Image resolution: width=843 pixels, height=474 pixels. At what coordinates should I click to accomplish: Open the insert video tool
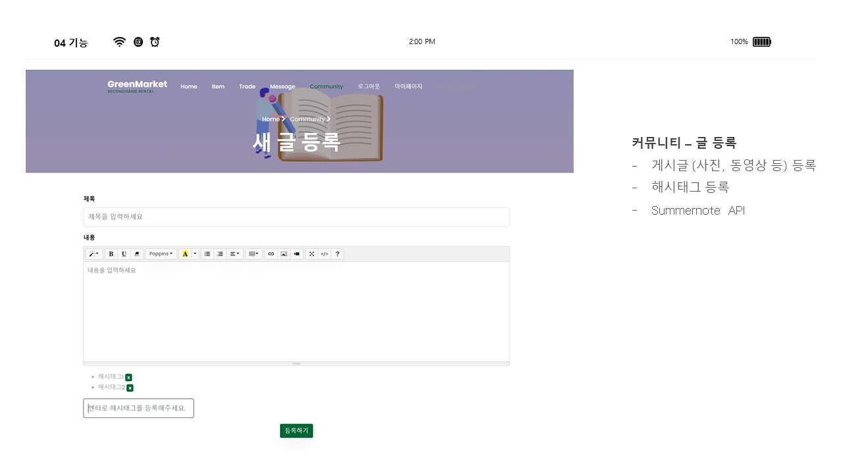[x=298, y=253]
